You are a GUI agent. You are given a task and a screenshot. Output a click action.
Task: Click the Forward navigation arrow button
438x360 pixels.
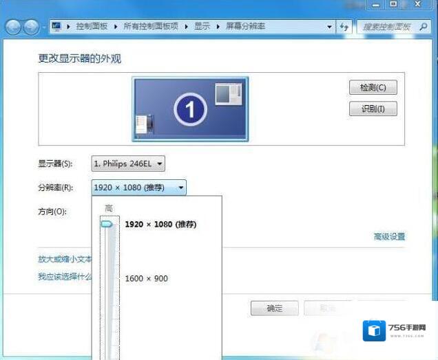point(32,27)
